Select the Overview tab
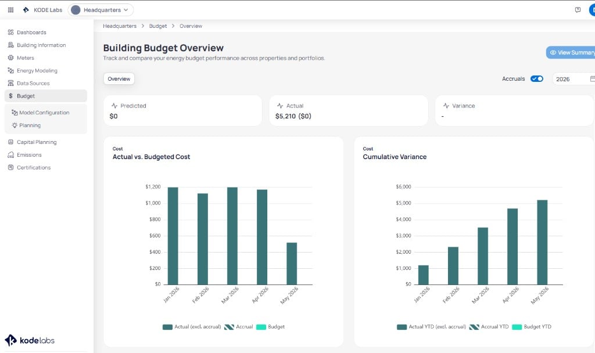Screen dimensions: 595x353 click(x=119, y=79)
